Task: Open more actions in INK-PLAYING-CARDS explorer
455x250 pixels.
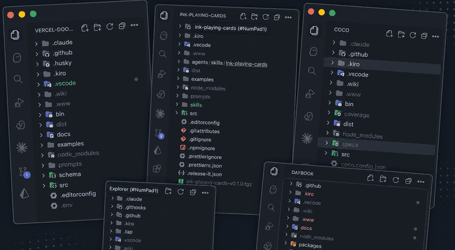Action: 288,18
